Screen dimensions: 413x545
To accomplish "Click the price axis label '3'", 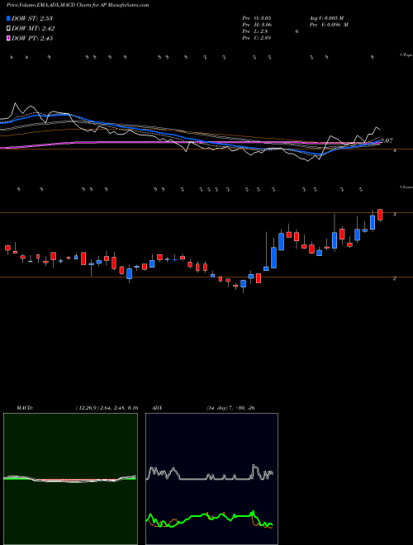I will point(394,215).
